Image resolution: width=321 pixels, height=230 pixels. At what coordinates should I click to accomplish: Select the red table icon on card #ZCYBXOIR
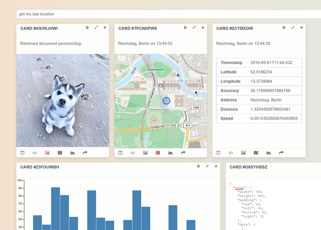pos(218,152)
